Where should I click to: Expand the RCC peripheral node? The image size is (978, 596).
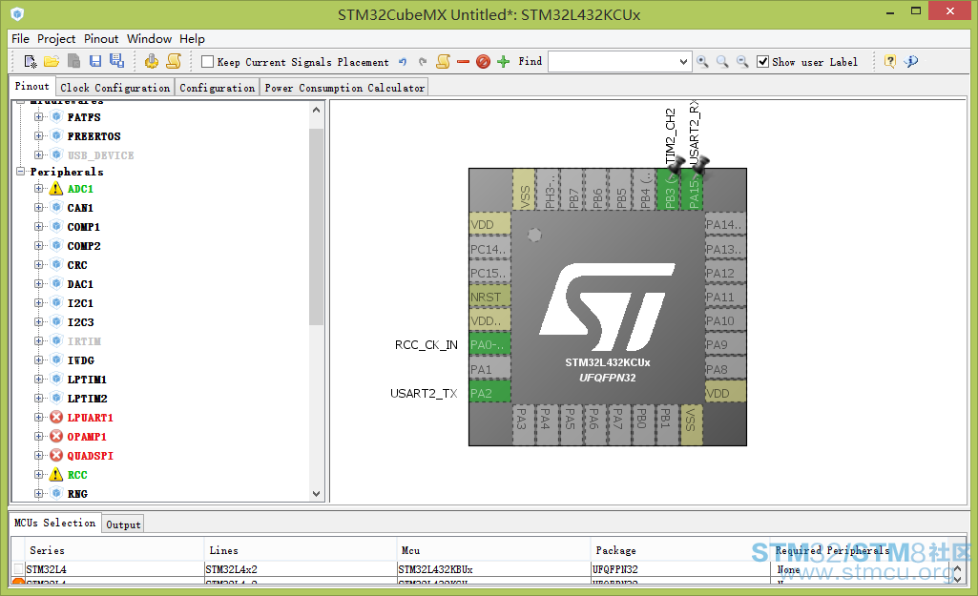pyautogui.click(x=39, y=475)
